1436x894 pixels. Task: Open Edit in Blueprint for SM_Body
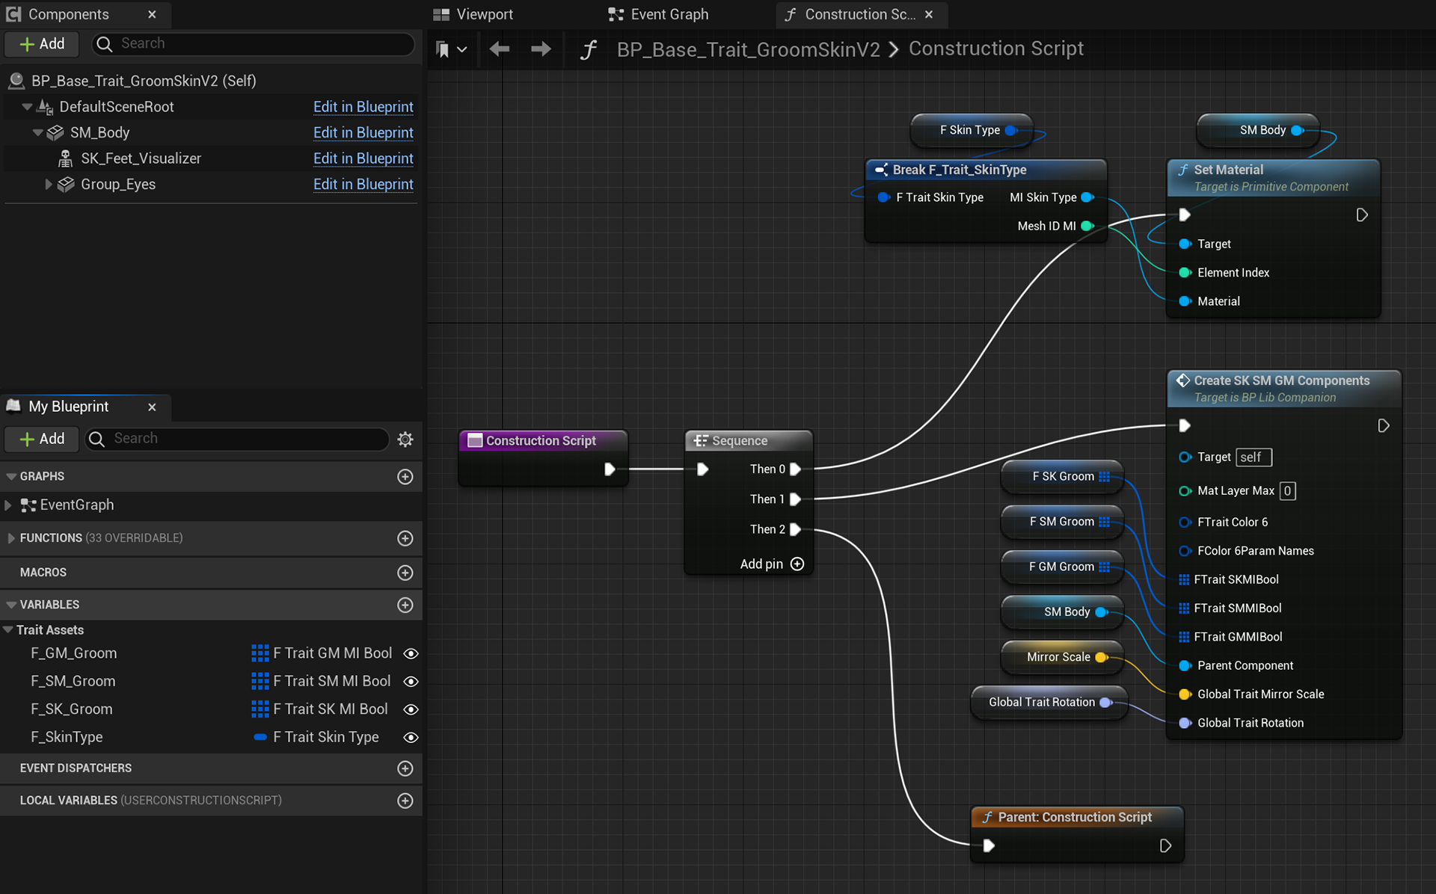pos(363,133)
